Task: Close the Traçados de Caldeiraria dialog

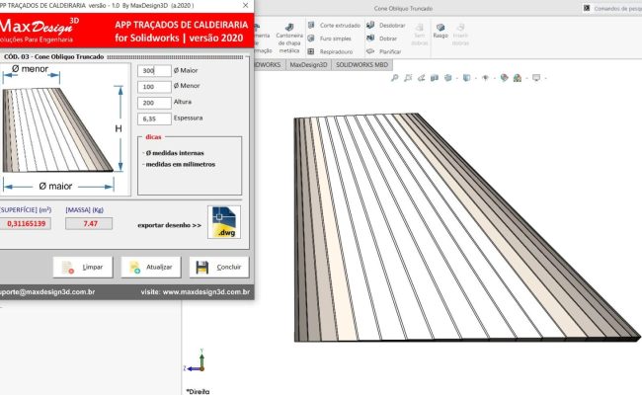Action: point(245,6)
